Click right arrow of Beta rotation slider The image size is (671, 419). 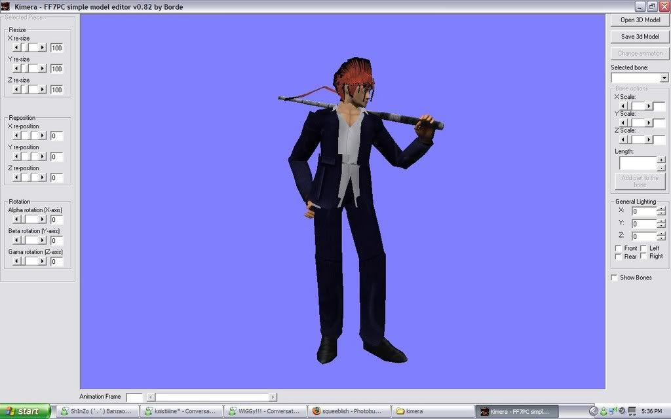point(42,240)
